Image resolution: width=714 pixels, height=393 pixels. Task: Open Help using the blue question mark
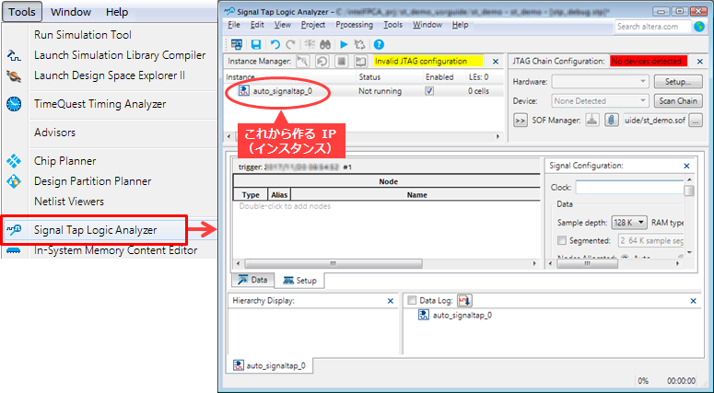(x=378, y=44)
